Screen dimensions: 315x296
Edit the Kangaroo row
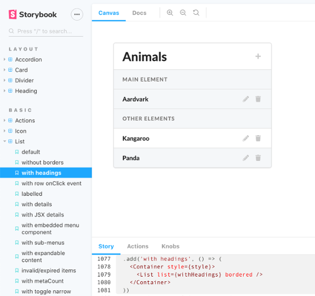click(246, 138)
